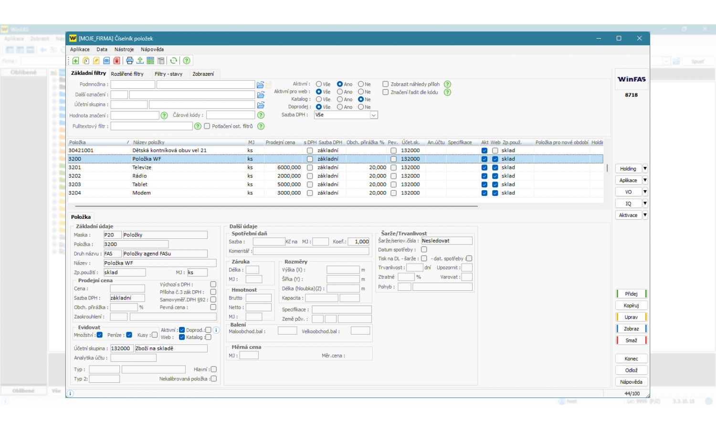Click the Přidej button
The image size is (716, 429).
[x=631, y=294]
